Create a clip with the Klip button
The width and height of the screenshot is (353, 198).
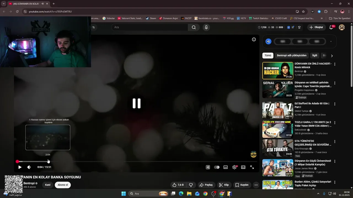click(224, 185)
